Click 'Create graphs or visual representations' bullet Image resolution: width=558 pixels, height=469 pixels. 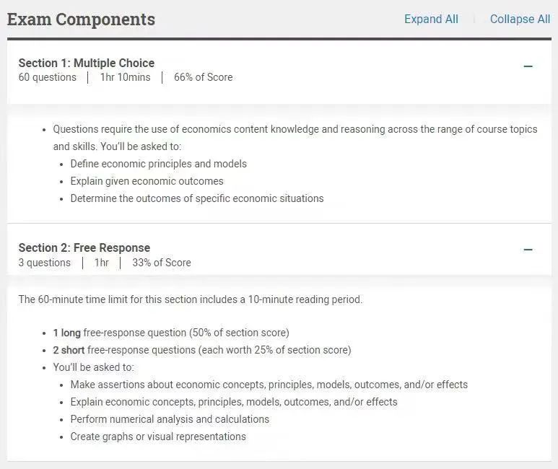click(158, 437)
